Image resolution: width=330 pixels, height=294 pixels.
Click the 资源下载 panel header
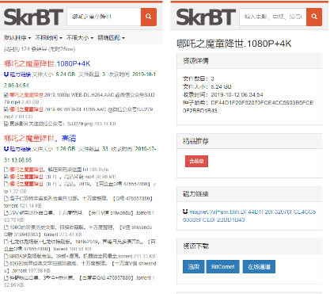(x=249, y=246)
